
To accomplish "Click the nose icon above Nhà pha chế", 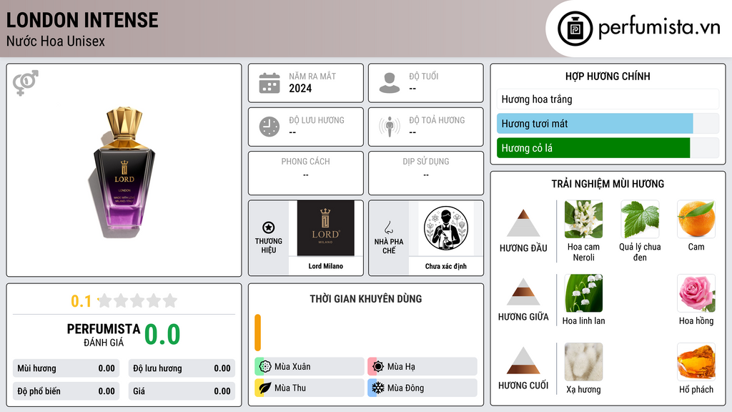I will pyautogui.click(x=388, y=227).
